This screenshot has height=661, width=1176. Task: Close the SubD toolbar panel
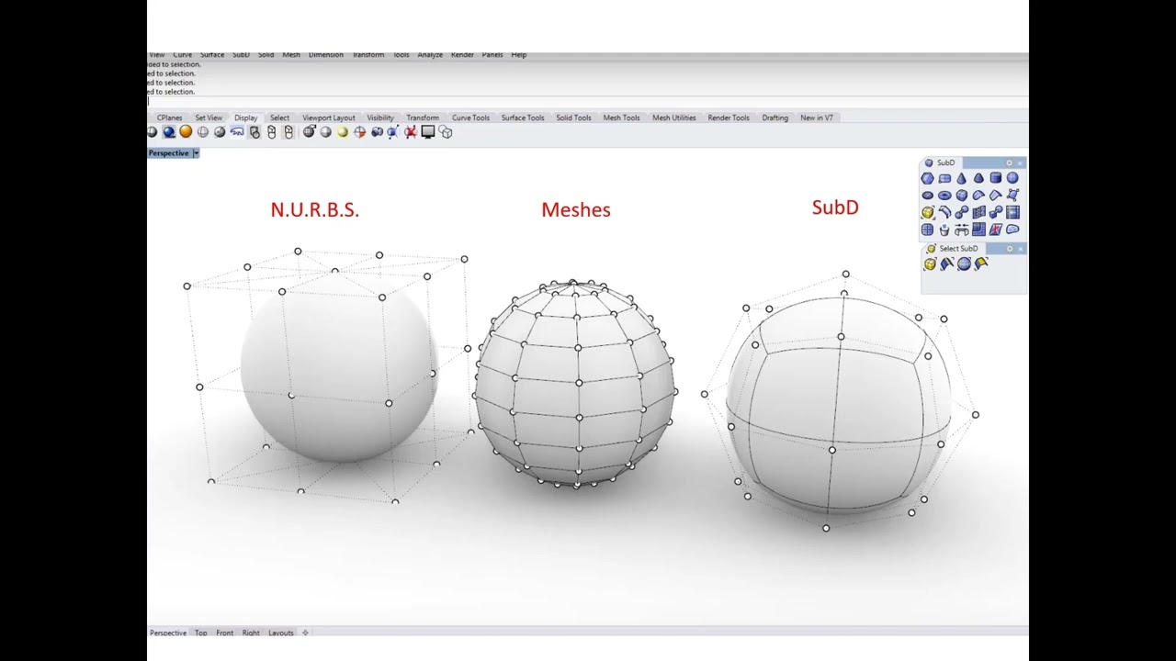1020,163
